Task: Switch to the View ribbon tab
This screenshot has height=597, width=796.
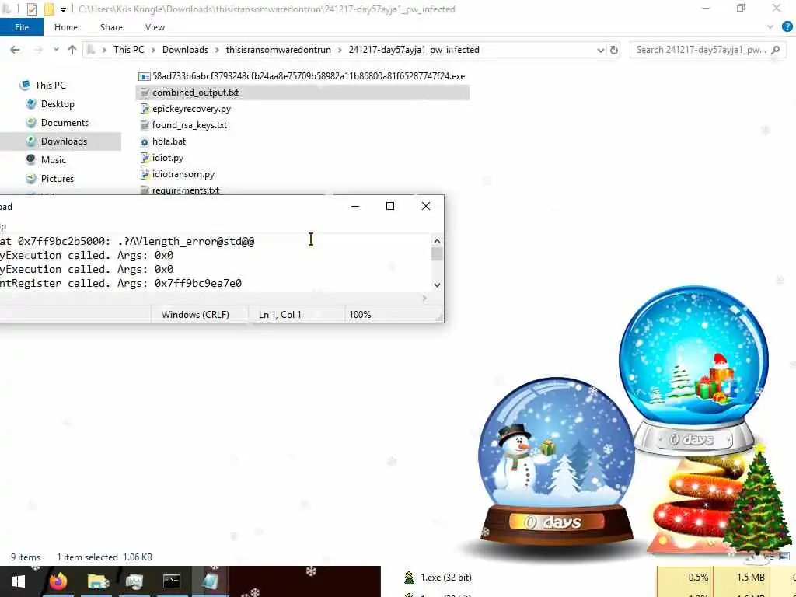Action: point(155,27)
